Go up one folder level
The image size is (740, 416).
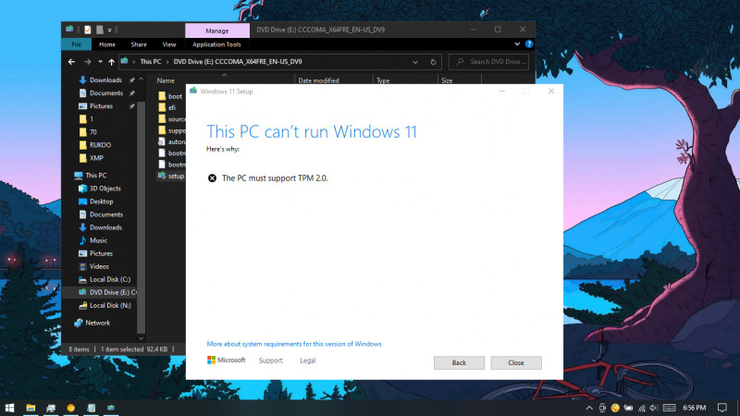pos(111,62)
